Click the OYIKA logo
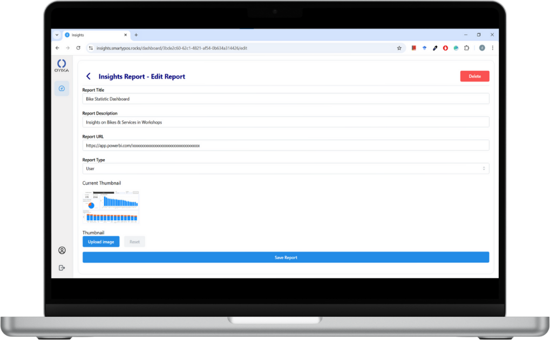550x340 pixels. (x=62, y=66)
